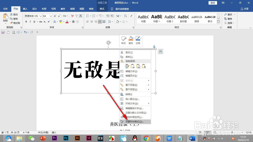Expand the styles gallery more arrow
This screenshot has height=142, width=253.
[x=218, y=22]
